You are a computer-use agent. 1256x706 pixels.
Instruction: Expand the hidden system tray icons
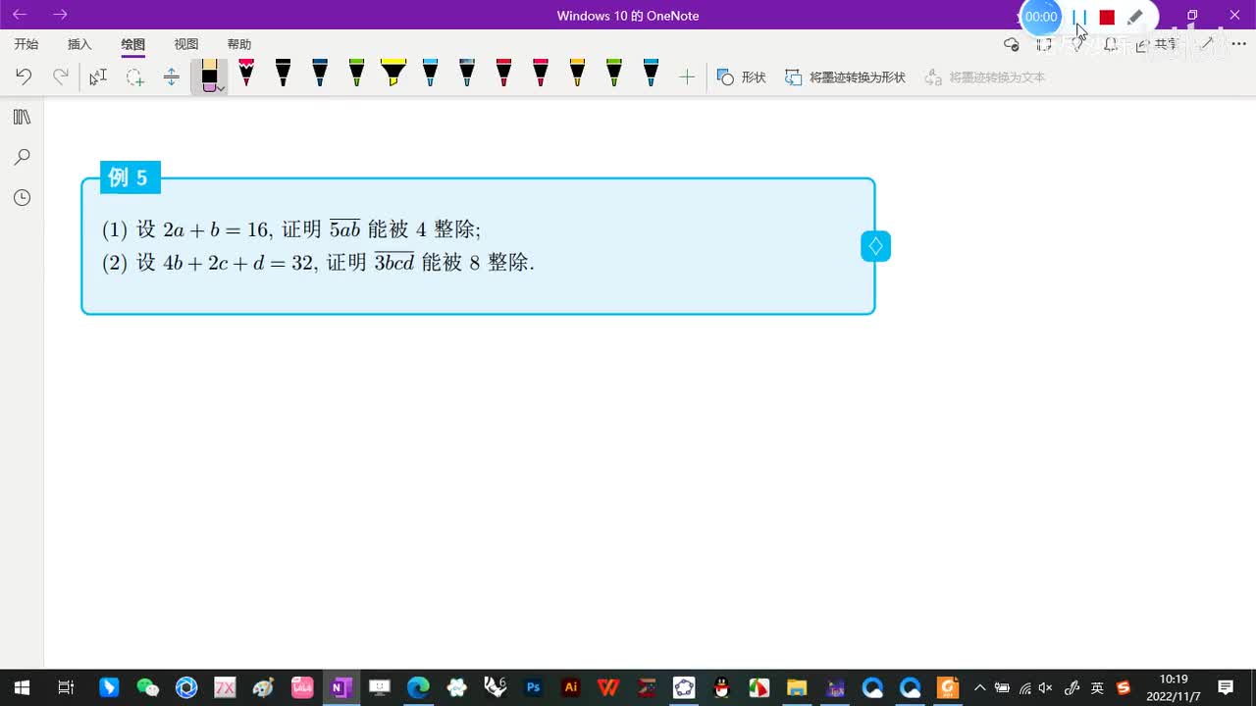pos(979,687)
